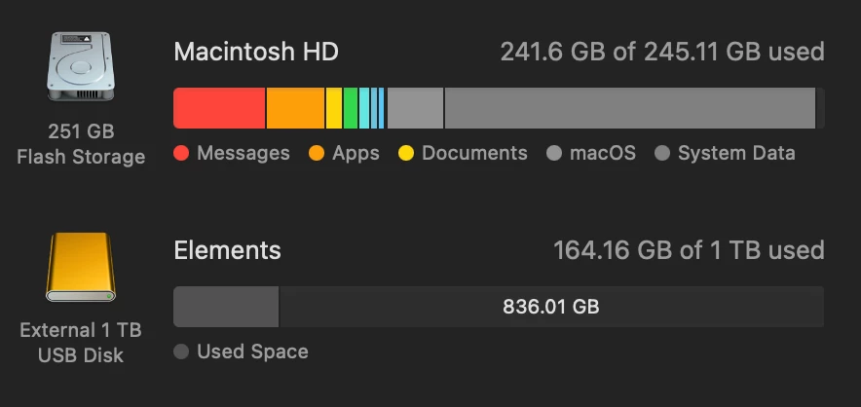The width and height of the screenshot is (861, 407).
Task: Select the green segment in storage bar
Action: (351, 108)
